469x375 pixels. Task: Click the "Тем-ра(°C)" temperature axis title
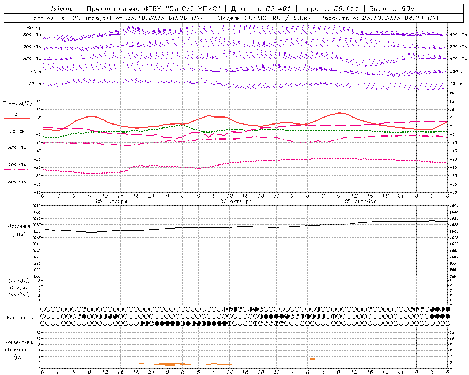17,103
